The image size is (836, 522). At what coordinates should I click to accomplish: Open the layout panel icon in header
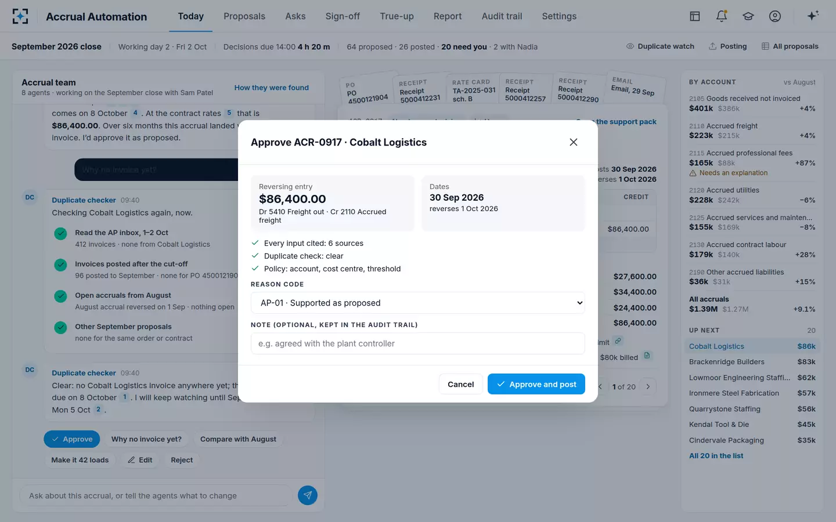click(x=694, y=16)
